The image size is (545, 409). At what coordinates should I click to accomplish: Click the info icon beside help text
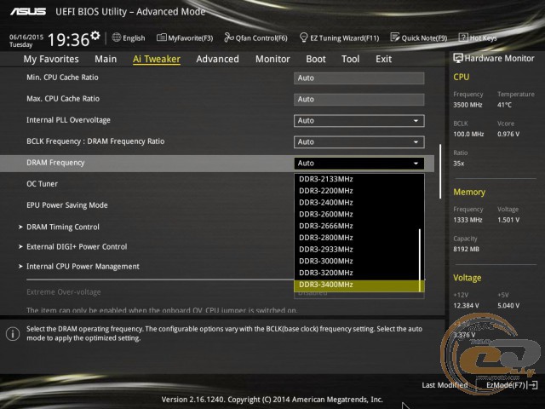tap(13, 334)
